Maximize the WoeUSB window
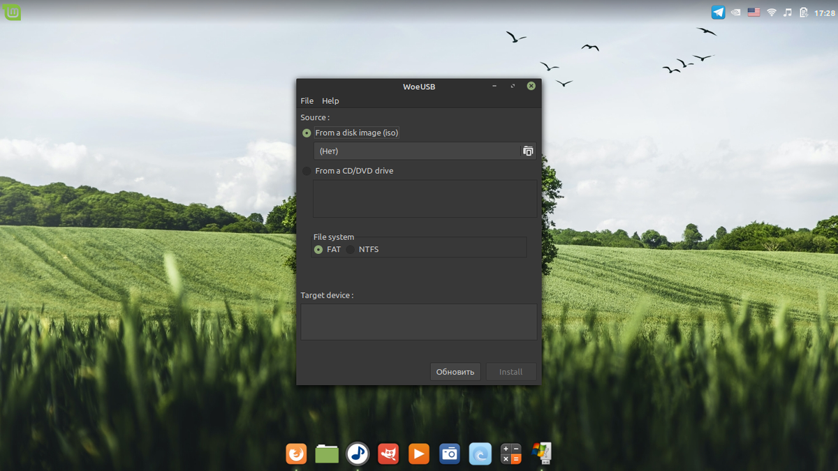 tap(513, 87)
